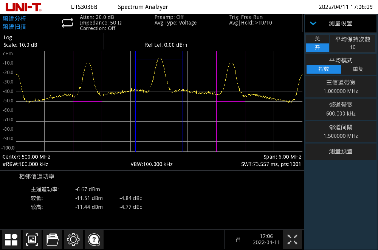The height and width of the screenshot is (250, 378).
Task: Open the help question mark icon
Action: click(x=94, y=239)
